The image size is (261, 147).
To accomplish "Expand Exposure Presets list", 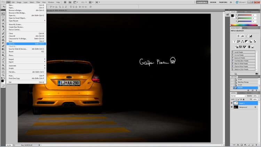I will click(233, 58).
